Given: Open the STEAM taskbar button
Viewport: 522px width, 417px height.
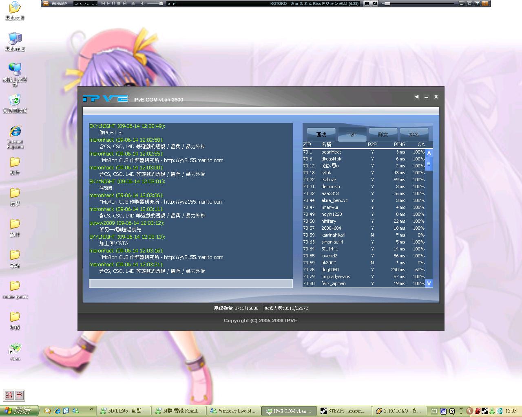Looking at the screenshot, I should [345, 411].
